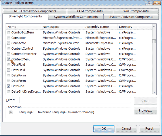Check the DataGridDragDrop checkbox
The height and width of the screenshot is (136, 162).
(x=9, y=91)
